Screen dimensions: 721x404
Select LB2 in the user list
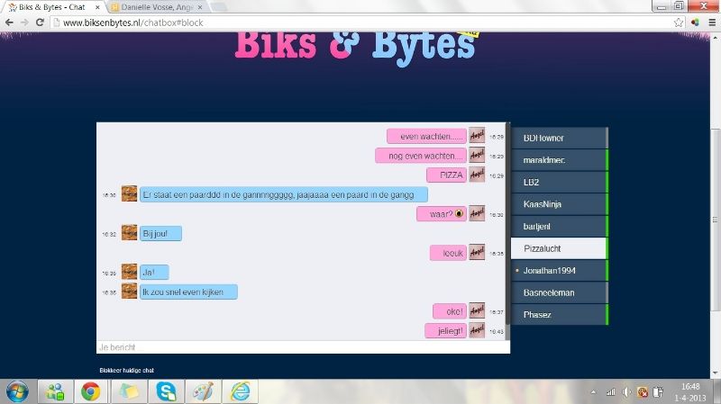pyautogui.click(x=559, y=183)
